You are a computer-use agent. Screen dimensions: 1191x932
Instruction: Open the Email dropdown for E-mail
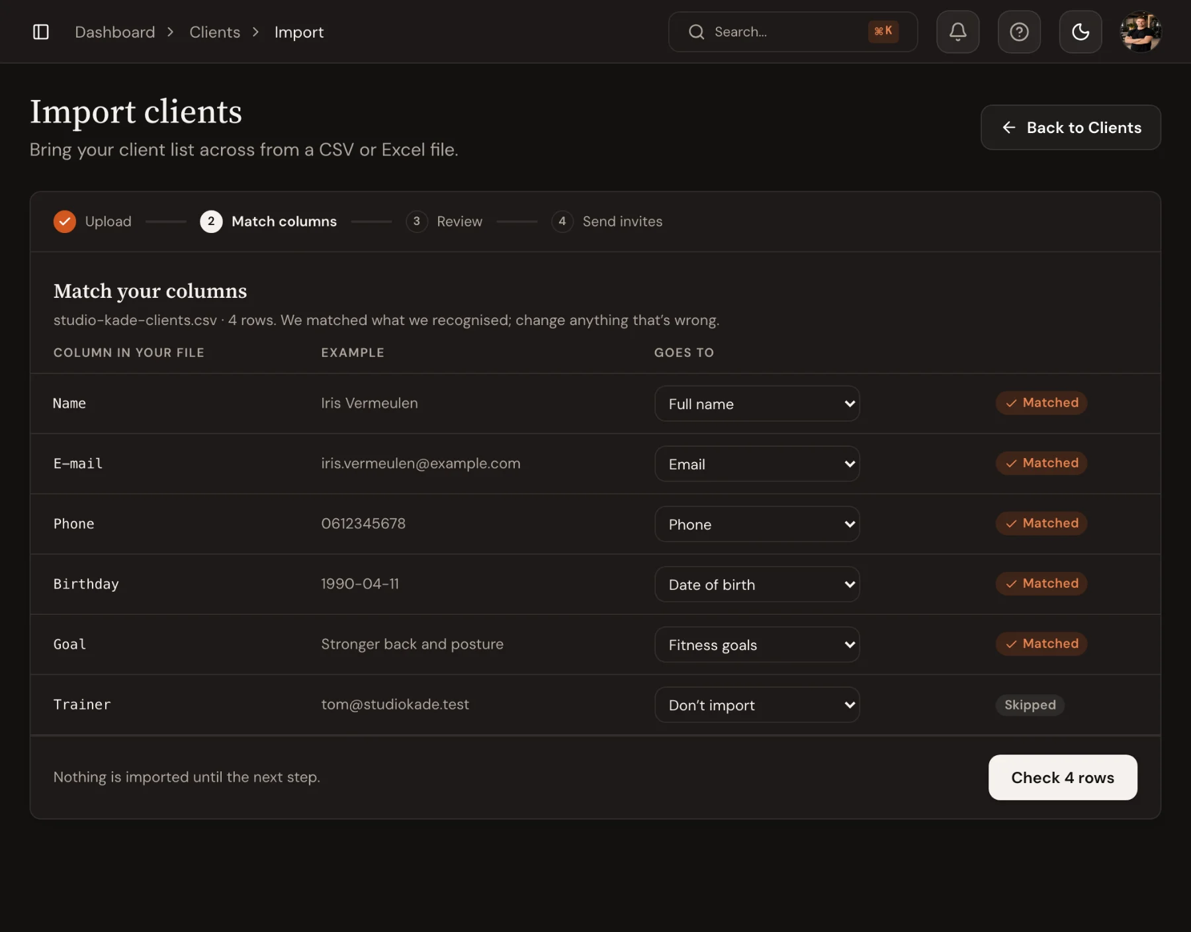(757, 464)
